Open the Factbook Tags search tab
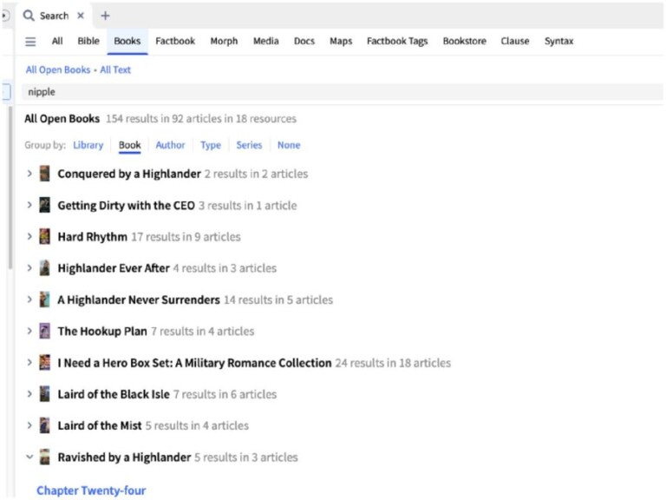 coord(397,42)
